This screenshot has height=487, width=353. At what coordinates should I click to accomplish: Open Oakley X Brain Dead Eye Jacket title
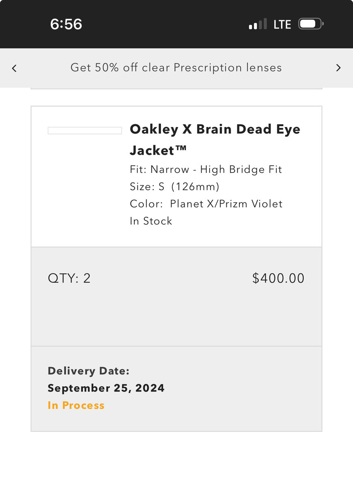pos(215,129)
